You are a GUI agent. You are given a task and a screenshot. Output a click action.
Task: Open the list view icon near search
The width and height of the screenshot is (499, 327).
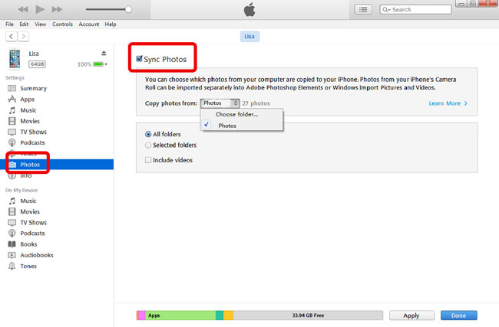(363, 9)
